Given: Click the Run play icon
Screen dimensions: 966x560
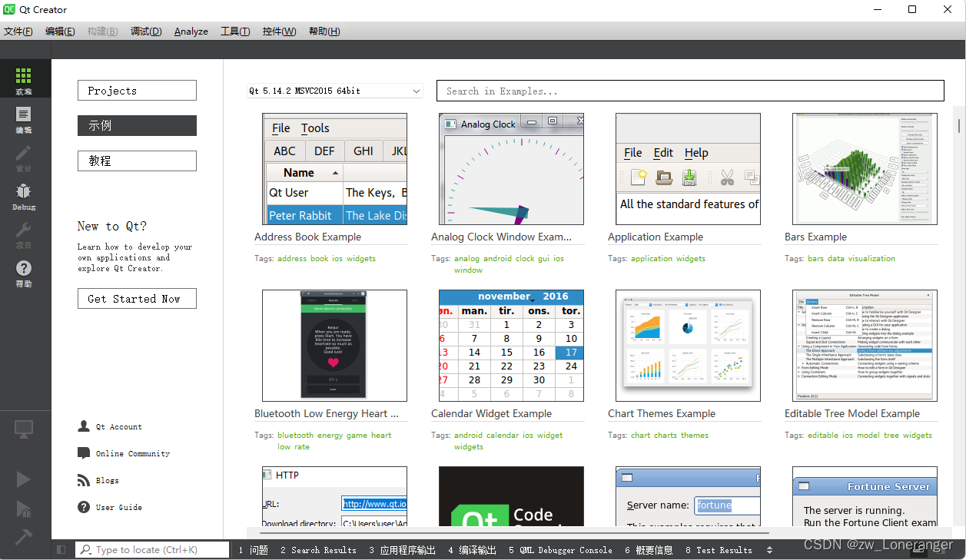Looking at the screenshot, I should (24, 479).
